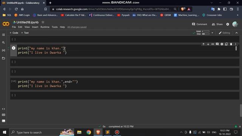The height and width of the screenshot is (136, 242).
Task: Open the Comment button
Action: (x=199, y=24)
